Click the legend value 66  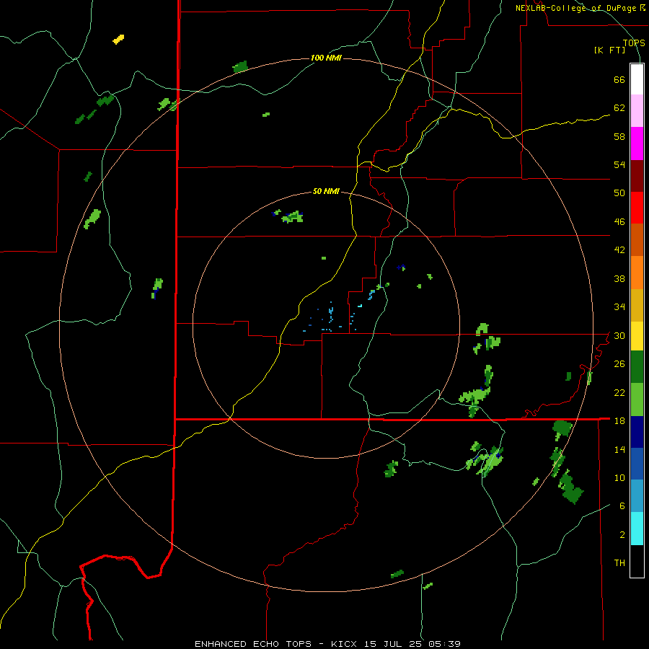coord(619,80)
